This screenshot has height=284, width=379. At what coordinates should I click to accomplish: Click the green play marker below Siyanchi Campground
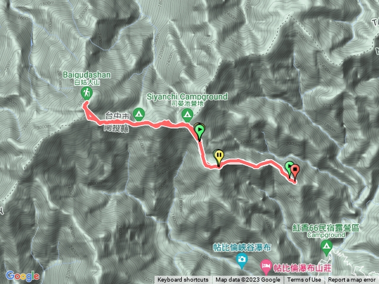point(200,131)
